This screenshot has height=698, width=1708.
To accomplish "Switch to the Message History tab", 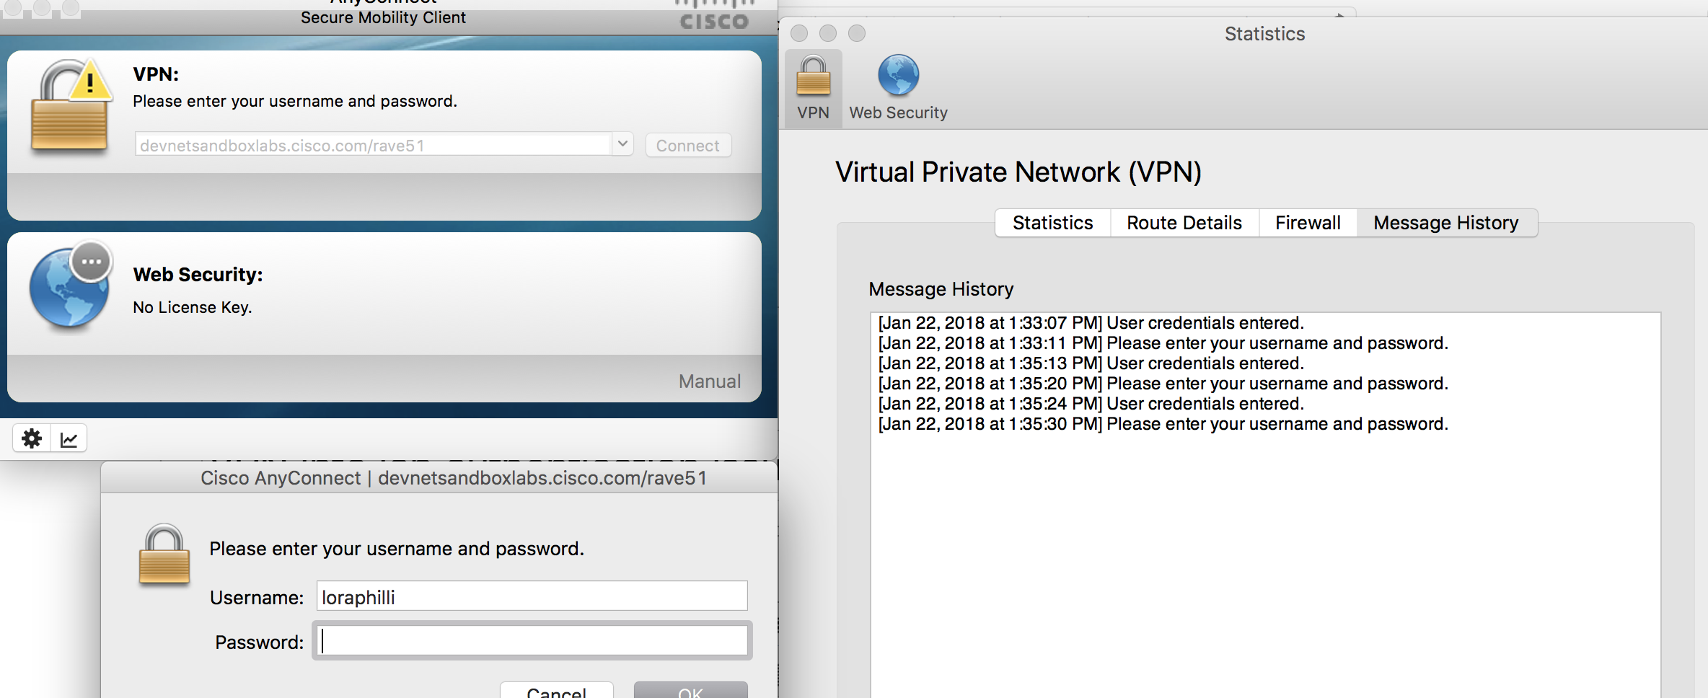I will coord(1446,223).
